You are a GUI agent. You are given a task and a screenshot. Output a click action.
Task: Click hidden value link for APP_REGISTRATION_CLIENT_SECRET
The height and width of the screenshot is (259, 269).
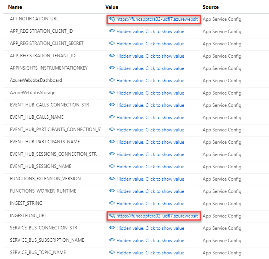150,44
